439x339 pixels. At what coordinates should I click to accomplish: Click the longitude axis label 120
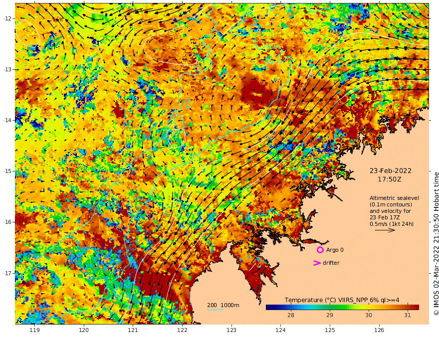(x=84, y=330)
